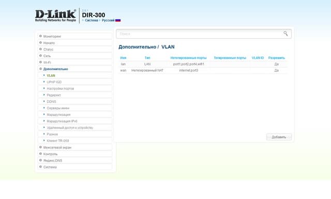Click Нетегированный NAT type cell
Image resolution: width=331 pixels, height=199 pixels.
[147, 70]
